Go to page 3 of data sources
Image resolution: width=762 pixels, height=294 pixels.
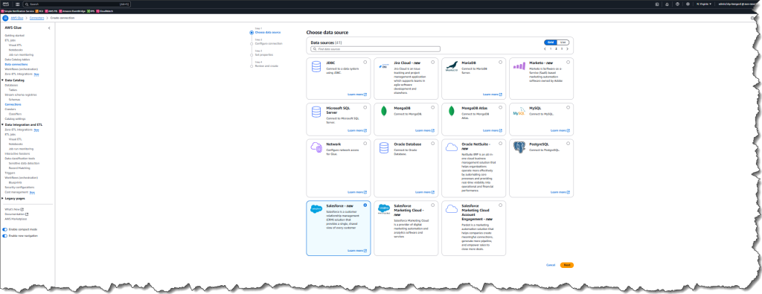point(561,48)
